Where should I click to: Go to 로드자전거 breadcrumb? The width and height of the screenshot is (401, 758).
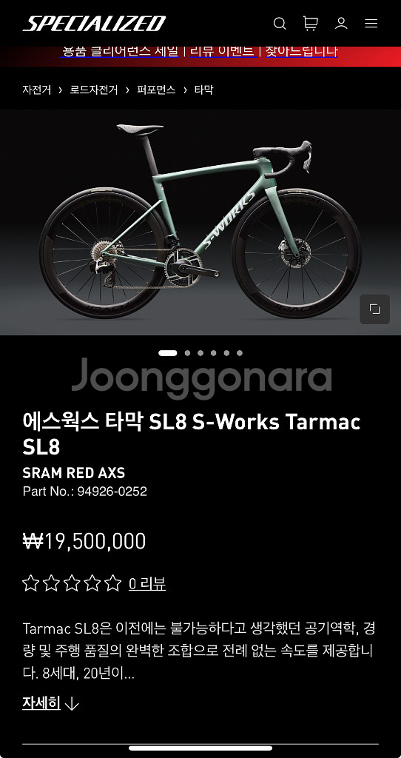pyautogui.click(x=94, y=90)
